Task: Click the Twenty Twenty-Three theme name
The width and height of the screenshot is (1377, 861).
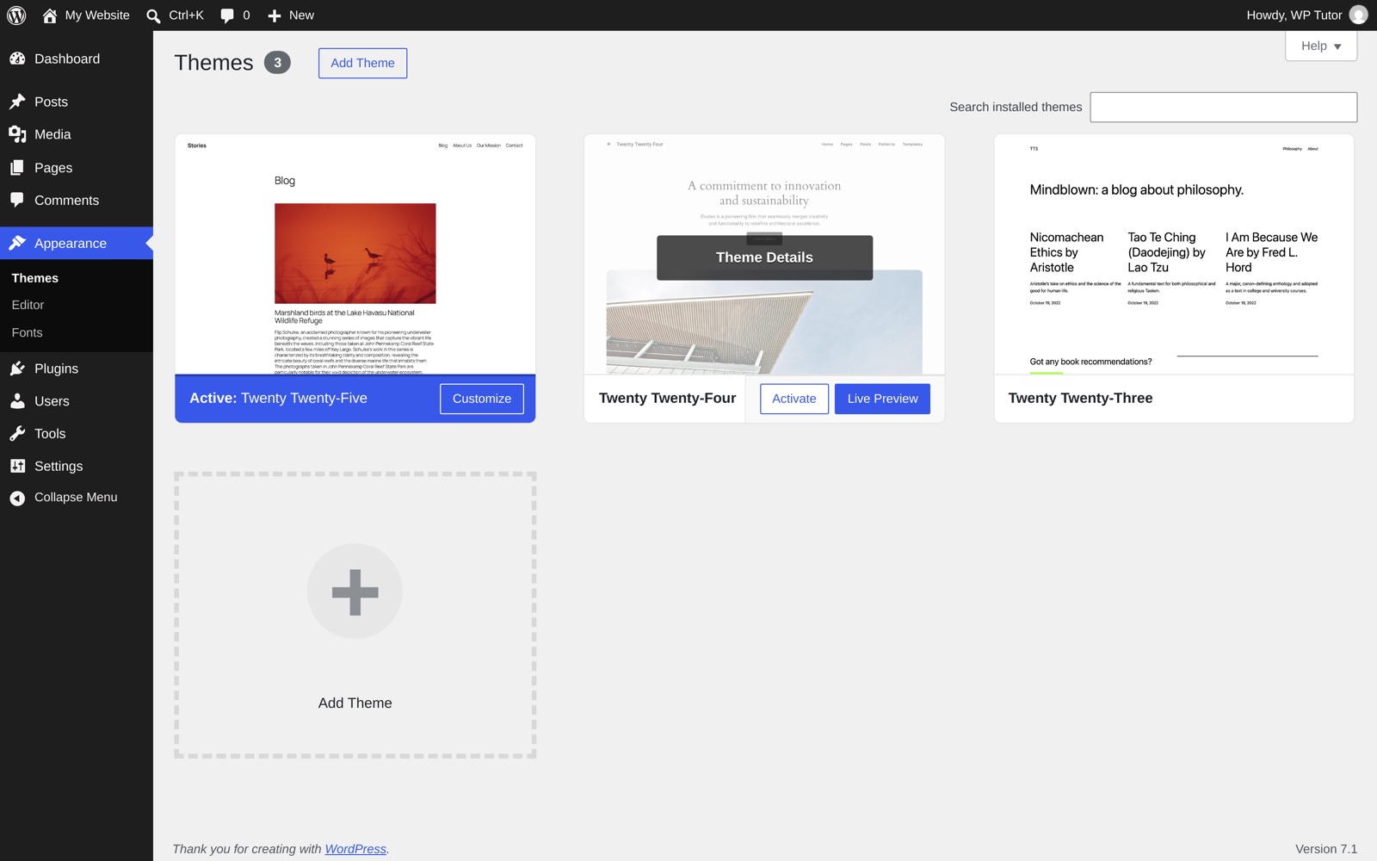Action: [x=1080, y=398]
